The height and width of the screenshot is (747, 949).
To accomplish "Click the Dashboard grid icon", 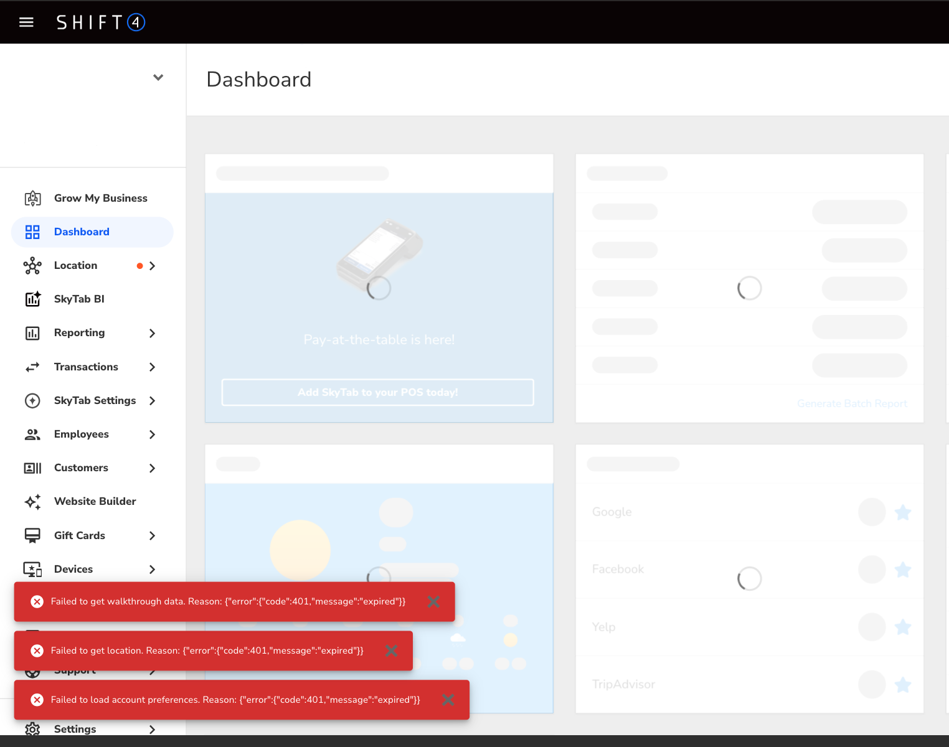I will click(x=32, y=232).
